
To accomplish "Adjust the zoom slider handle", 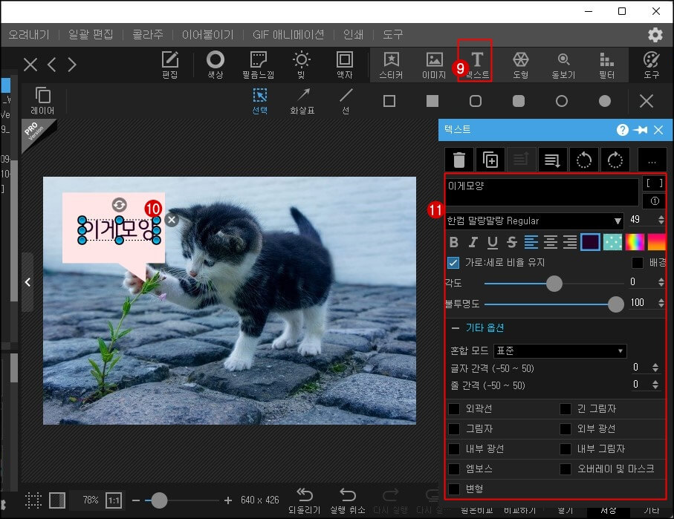I will [159, 500].
